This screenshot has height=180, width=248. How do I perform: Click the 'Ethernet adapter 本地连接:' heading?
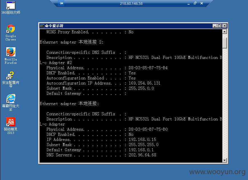pos(69,103)
